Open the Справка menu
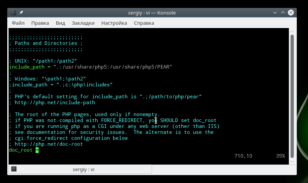 144,23
